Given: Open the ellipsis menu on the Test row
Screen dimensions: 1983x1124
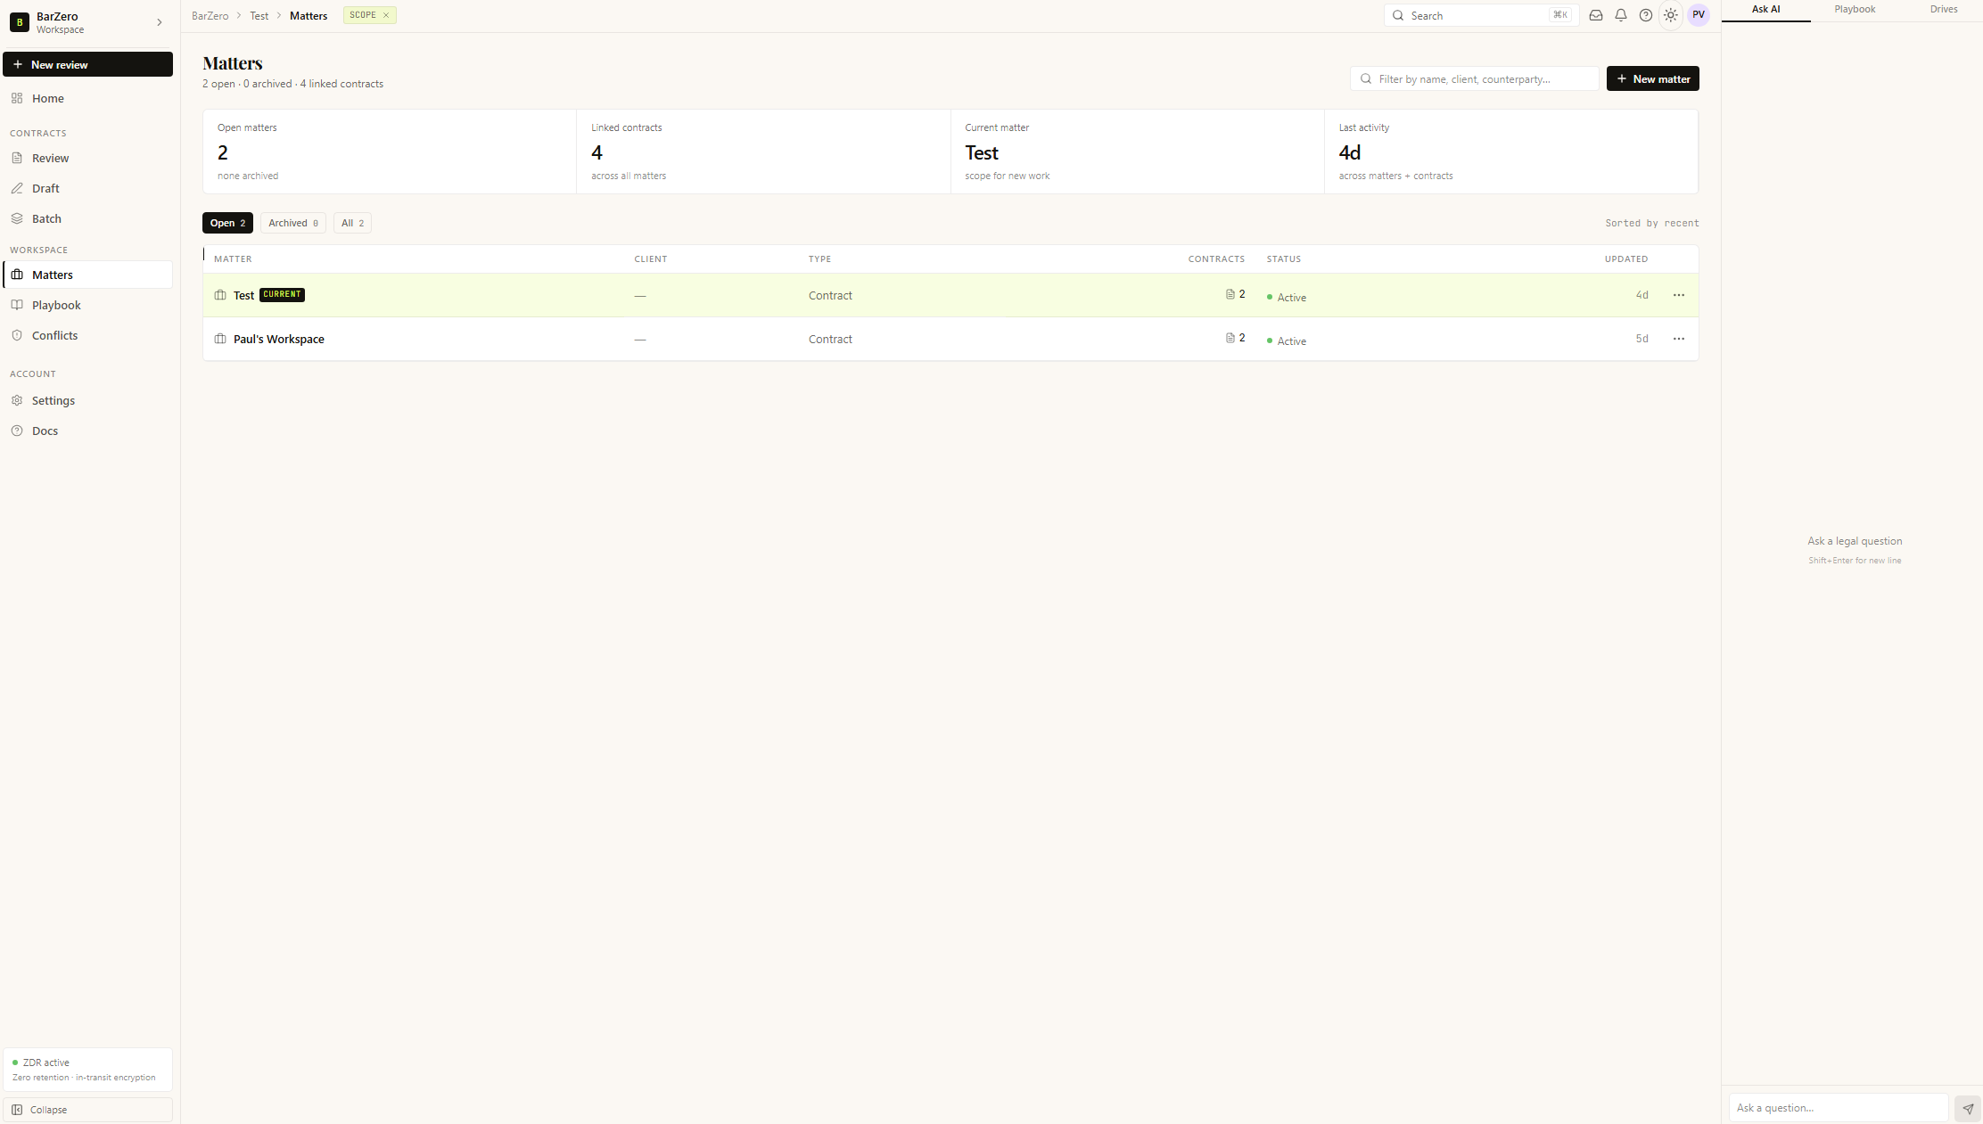Looking at the screenshot, I should click(1679, 295).
